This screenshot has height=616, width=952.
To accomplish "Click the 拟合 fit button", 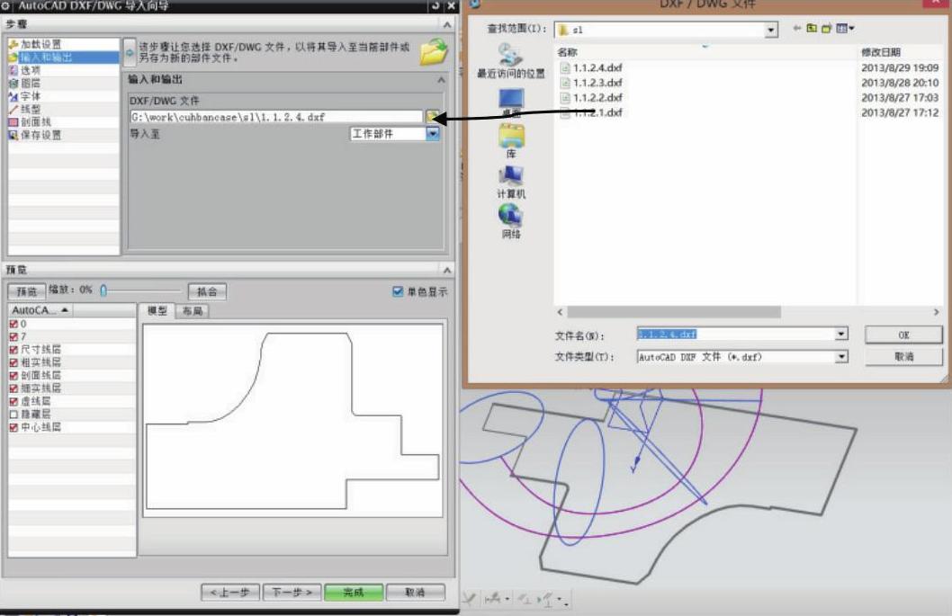I will click(207, 291).
